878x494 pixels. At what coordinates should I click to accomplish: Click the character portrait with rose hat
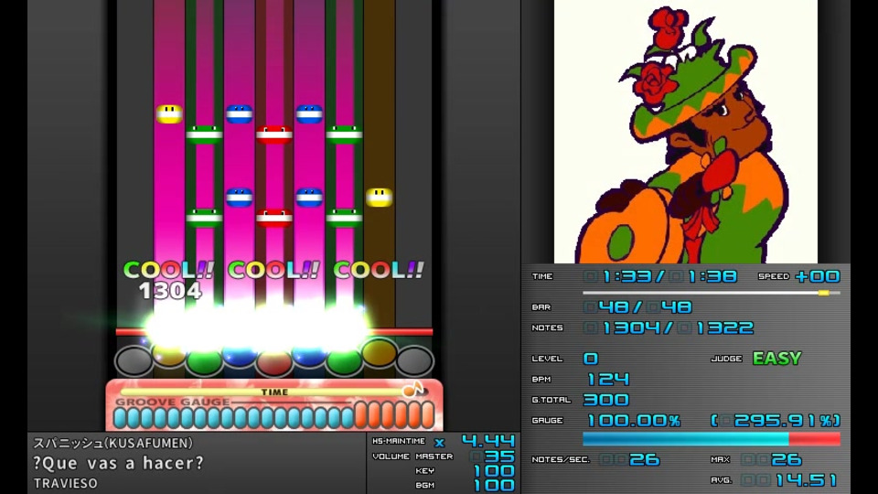685,132
